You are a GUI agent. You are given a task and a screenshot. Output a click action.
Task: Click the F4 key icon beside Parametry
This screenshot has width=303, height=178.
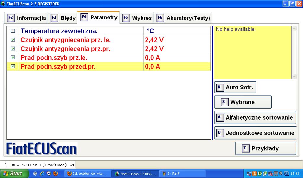pyautogui.click(x=84, y=17)
